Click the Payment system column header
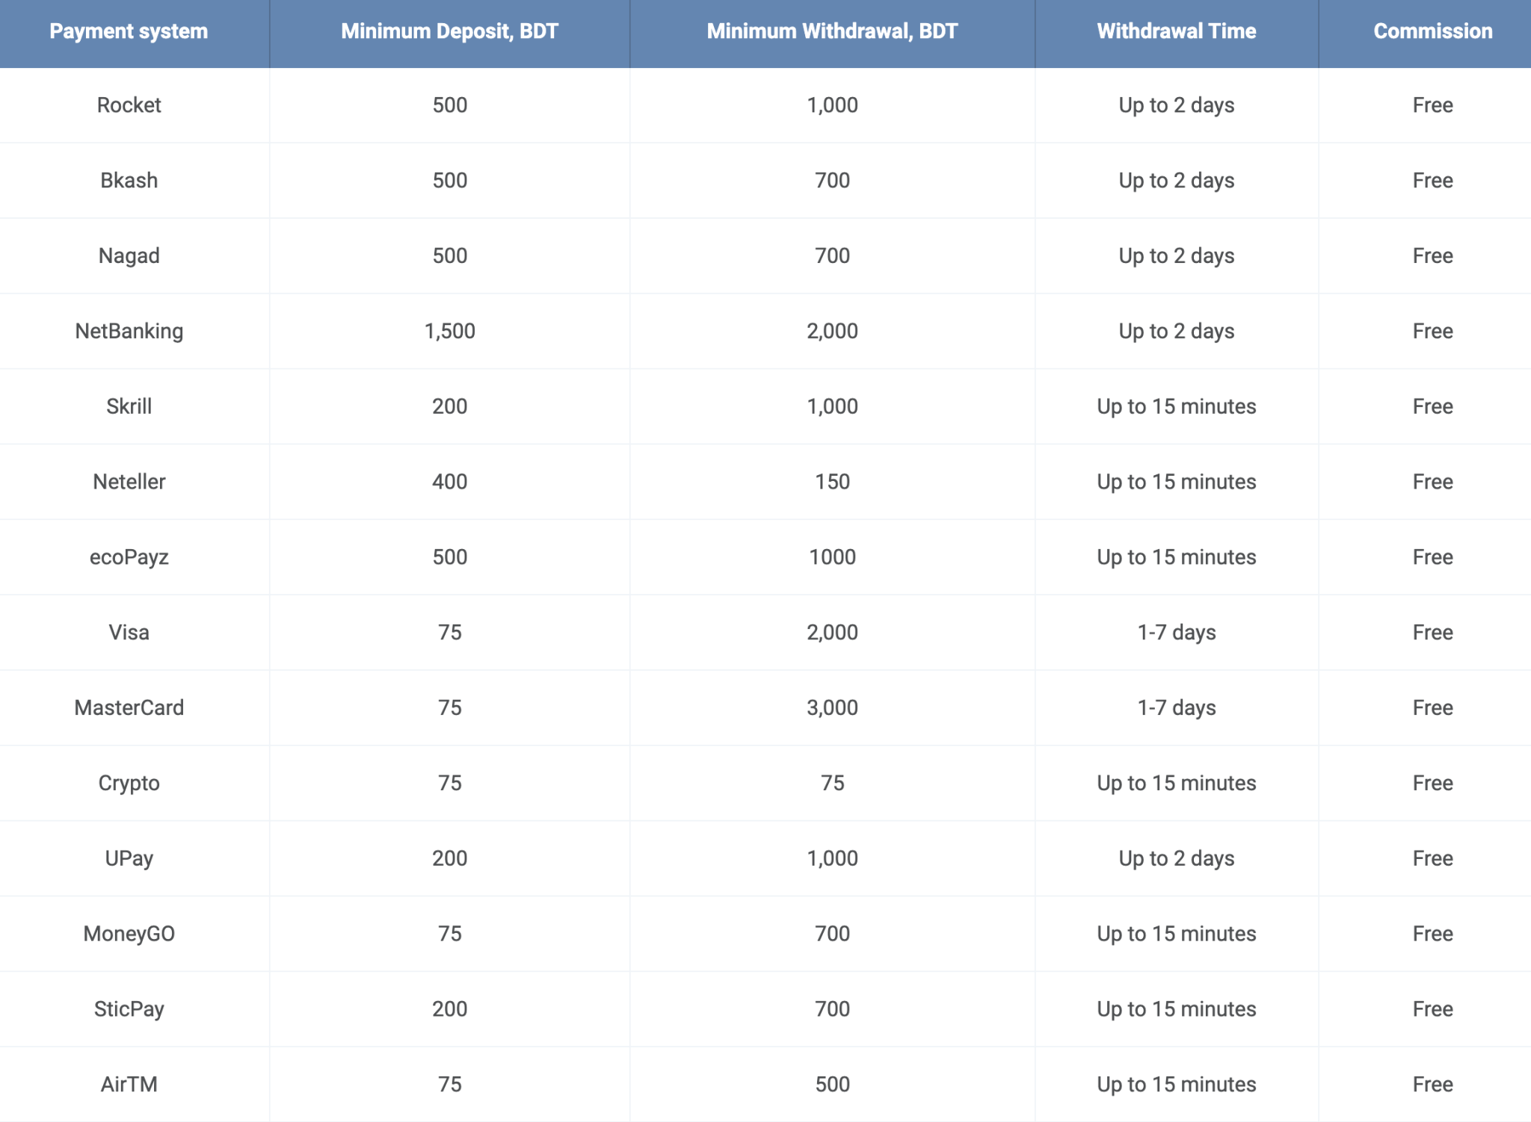The width and height of the screenshot is (1531, 1122). [x=129, y=31]
